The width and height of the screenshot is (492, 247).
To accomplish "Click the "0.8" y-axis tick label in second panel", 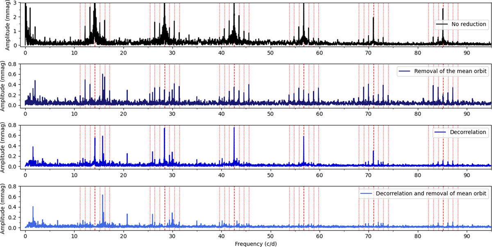I will [16, 64].
